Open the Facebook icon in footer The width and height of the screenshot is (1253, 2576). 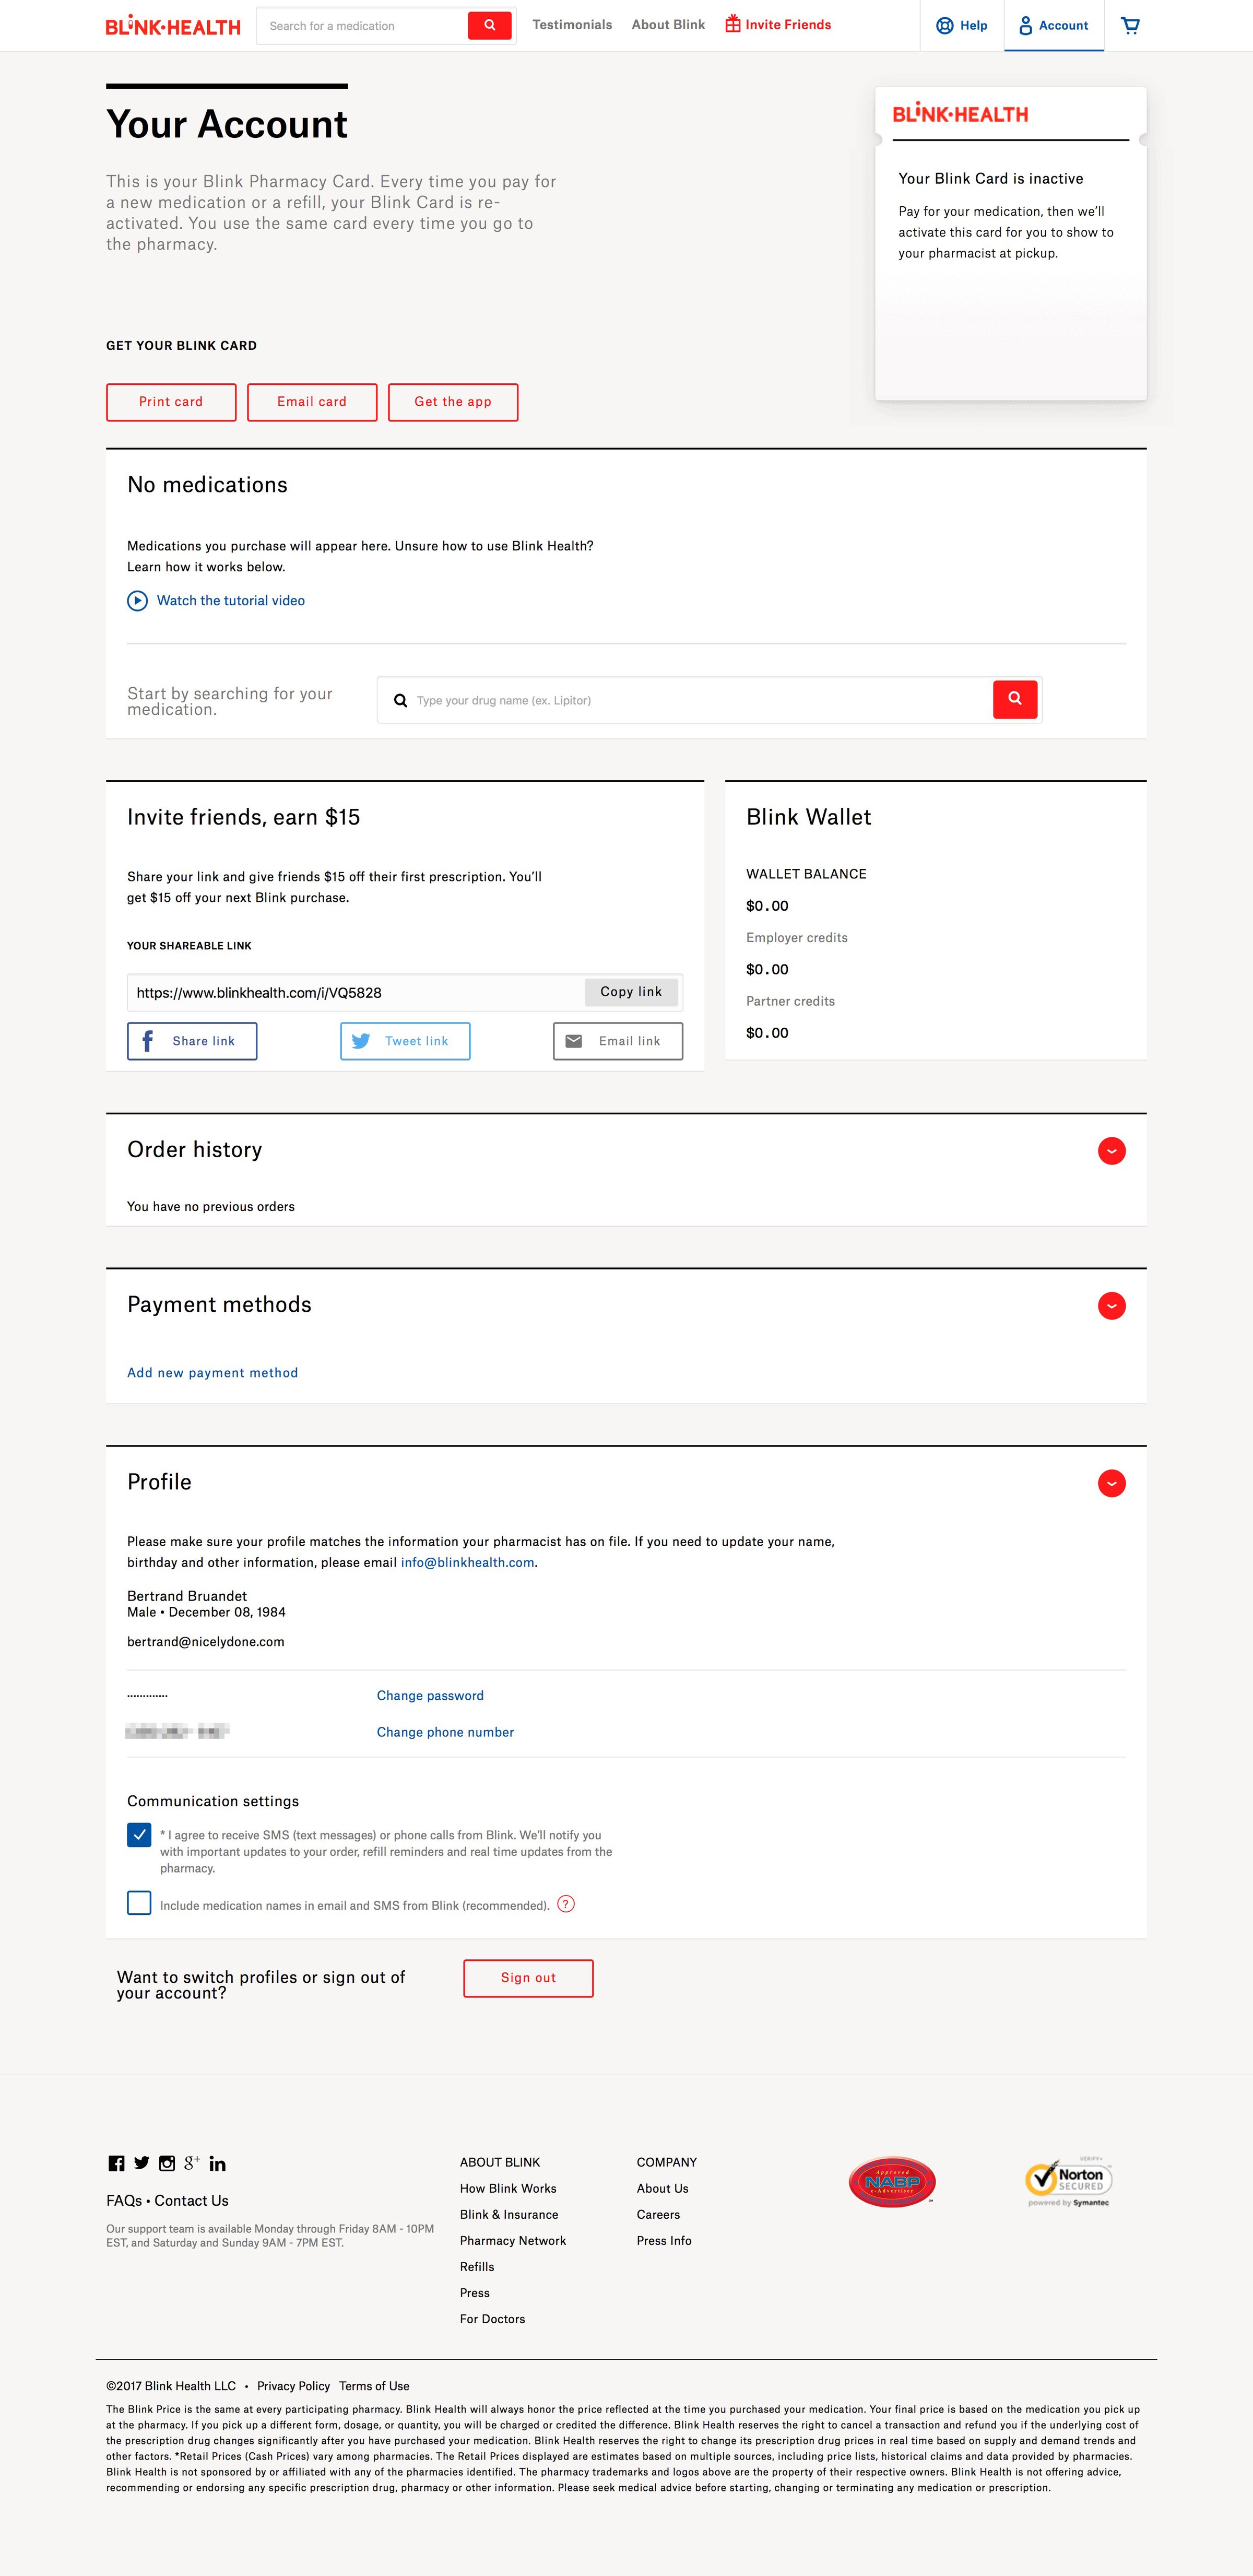coord(116,2163)
